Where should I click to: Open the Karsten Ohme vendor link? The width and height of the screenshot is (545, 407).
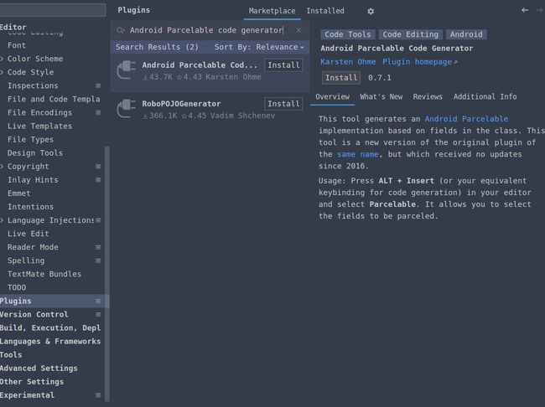[x=348, y=62]
